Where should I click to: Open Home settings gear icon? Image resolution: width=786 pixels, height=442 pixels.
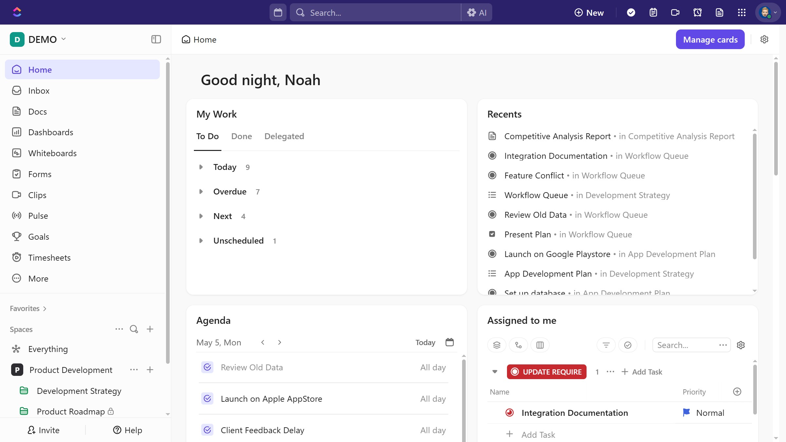pos(764,39)
